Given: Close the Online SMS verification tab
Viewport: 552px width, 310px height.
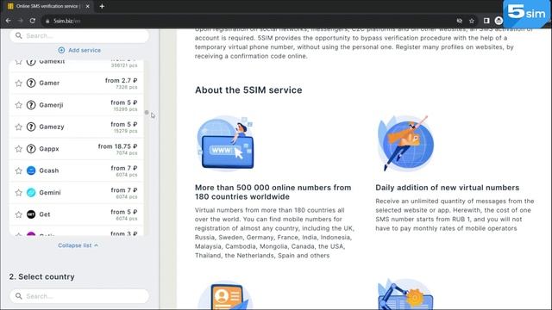Looking at the screenshot, I should (88, 6).
